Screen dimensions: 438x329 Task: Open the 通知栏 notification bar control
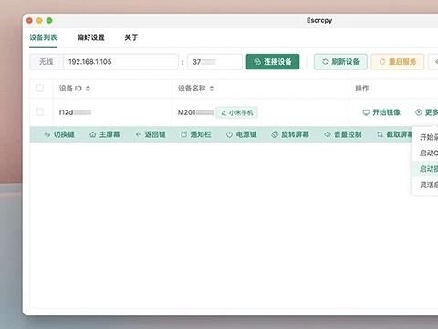(x=196, y=134)
